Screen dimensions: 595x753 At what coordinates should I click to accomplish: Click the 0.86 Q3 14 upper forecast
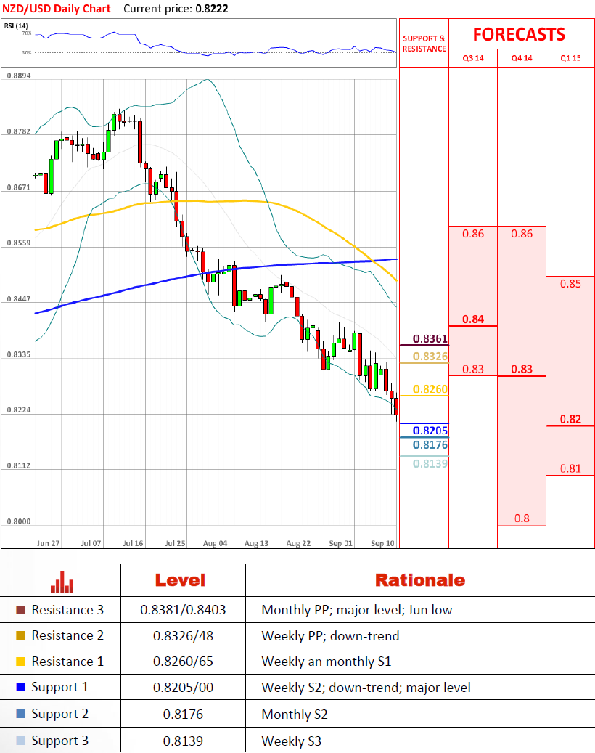coord(473,234)
